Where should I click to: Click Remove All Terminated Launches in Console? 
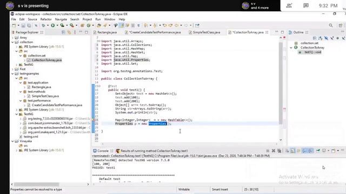(x=279, y=151)
